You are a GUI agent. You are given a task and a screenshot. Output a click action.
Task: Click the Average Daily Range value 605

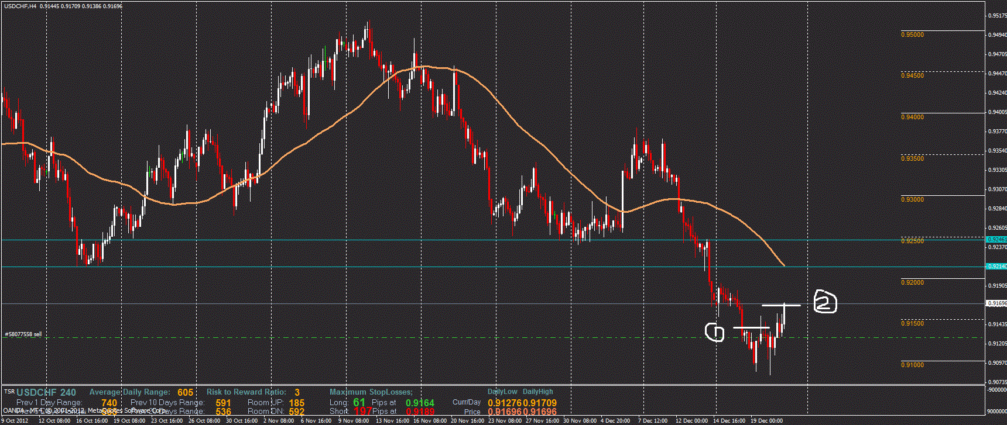pos(185,392)
